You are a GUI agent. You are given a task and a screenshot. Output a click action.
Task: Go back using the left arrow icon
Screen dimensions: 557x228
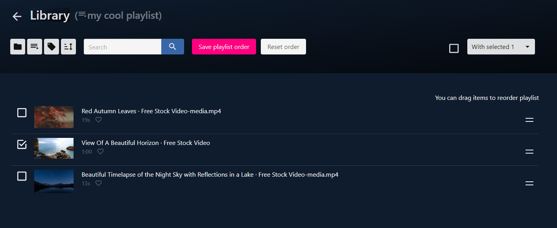tap(17, 16)
